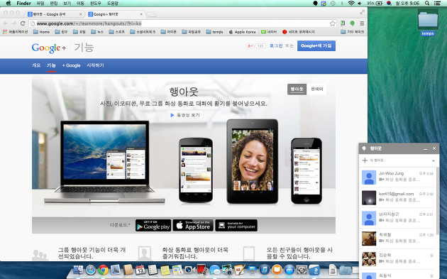Open the 기타 북마크 bookmarks folder
Screen dimensions: 447x279
tap(353, 32)
